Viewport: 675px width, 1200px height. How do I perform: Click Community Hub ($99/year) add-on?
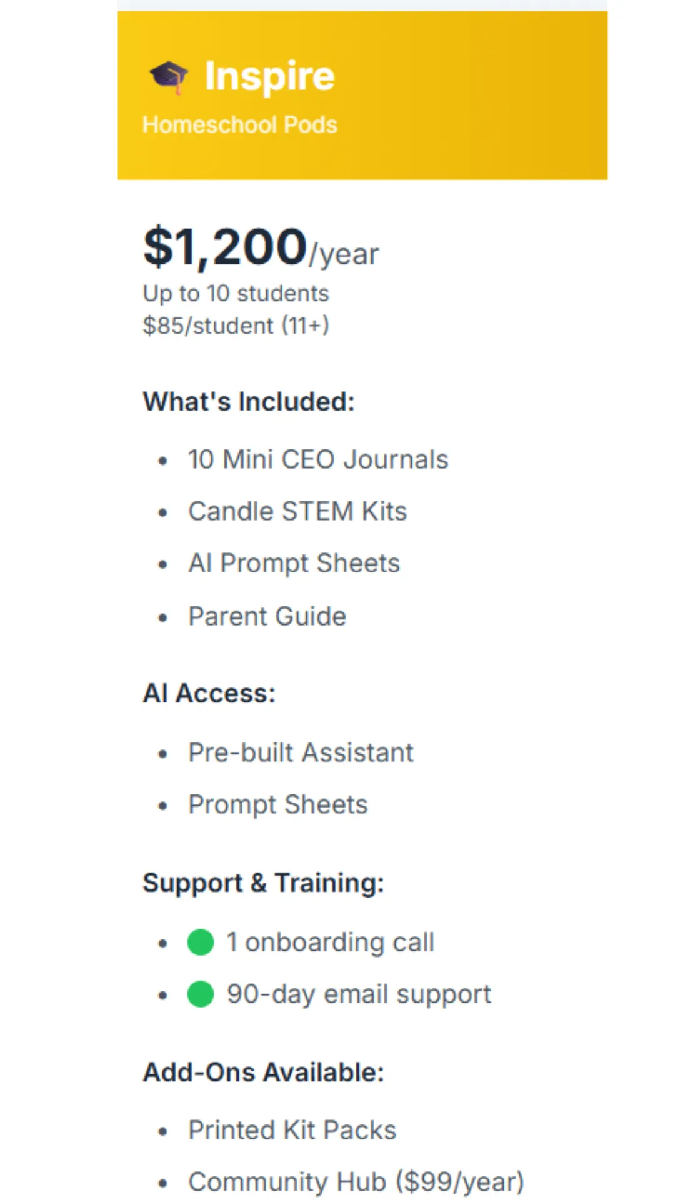click(356, 1182)
